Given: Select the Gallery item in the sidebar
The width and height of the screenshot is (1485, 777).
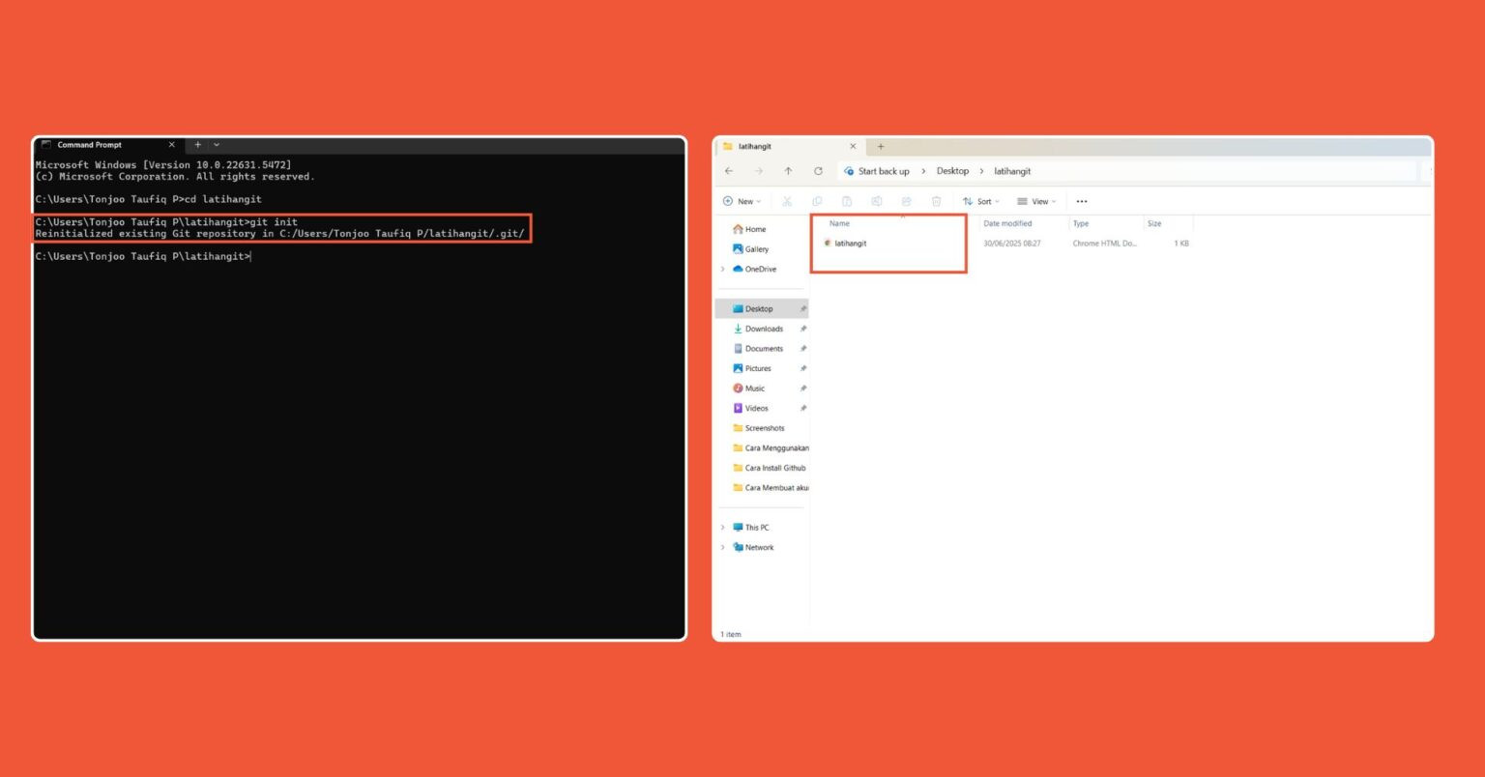Looking at the screenshot, I should (756, 248).
